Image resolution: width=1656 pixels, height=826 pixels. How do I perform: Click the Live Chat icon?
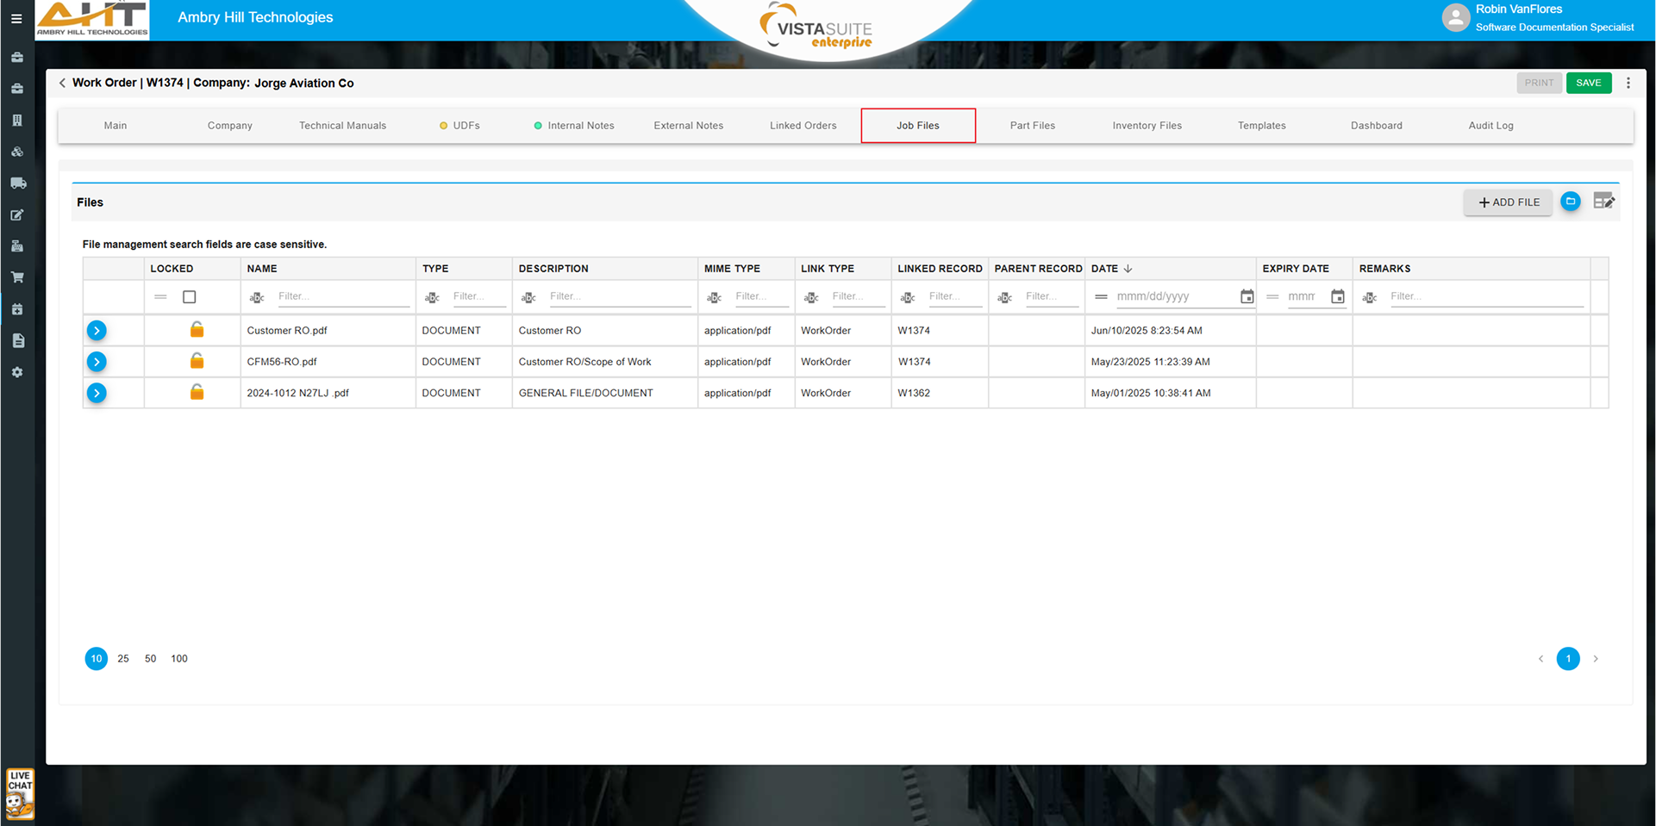20,793
